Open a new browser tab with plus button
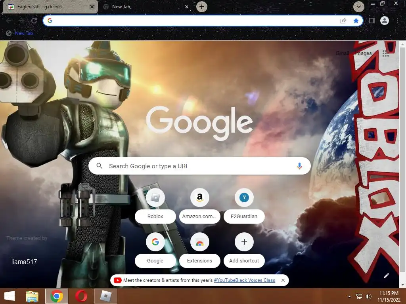 click(x=202, y=7)
